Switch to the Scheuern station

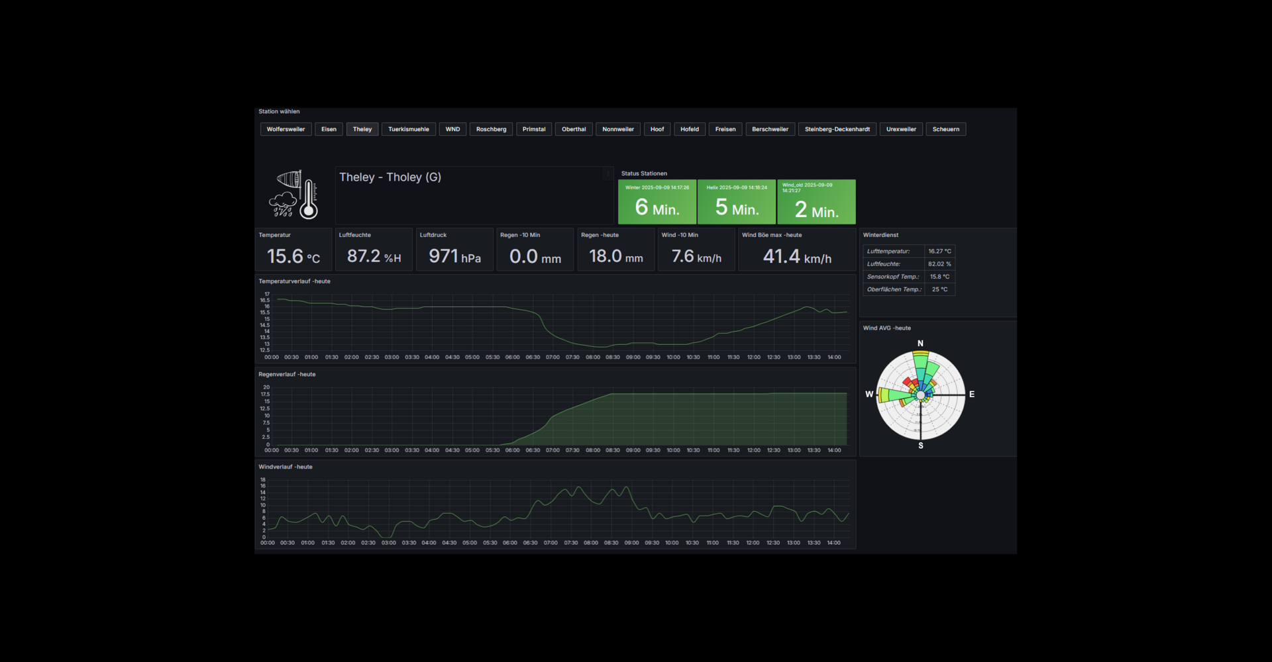click(x=945, y=129)
